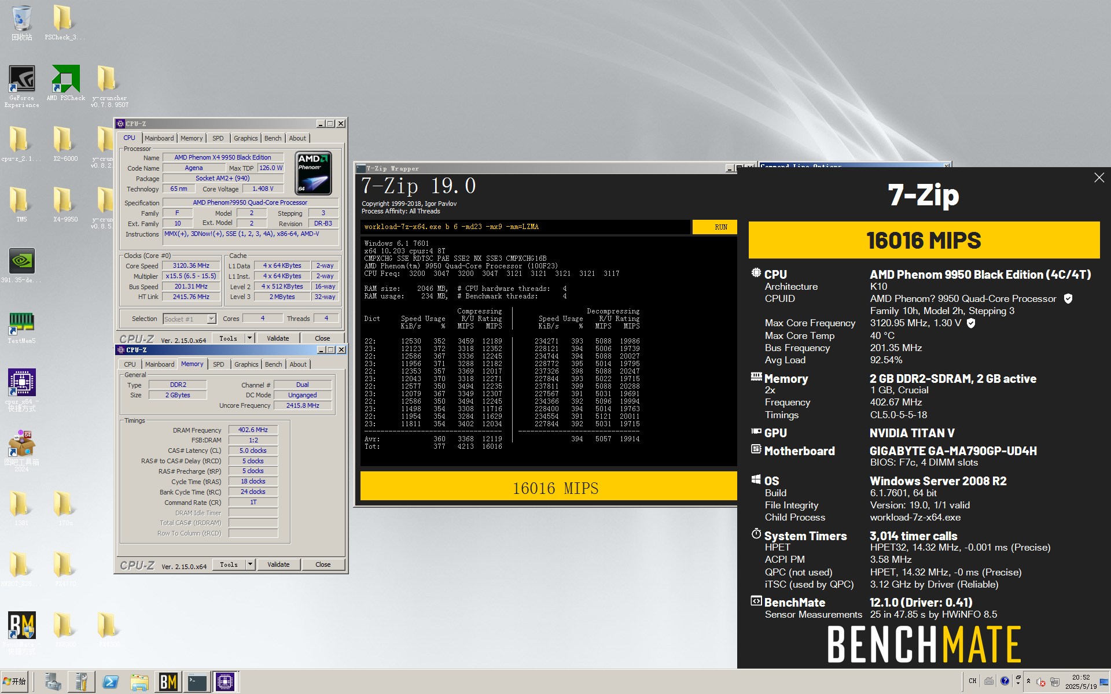The image size is (1111, 694).
Task: Open the Bench tab in the lower CPU-Z window
Action: pyautogui.click(x=273, y=364)
